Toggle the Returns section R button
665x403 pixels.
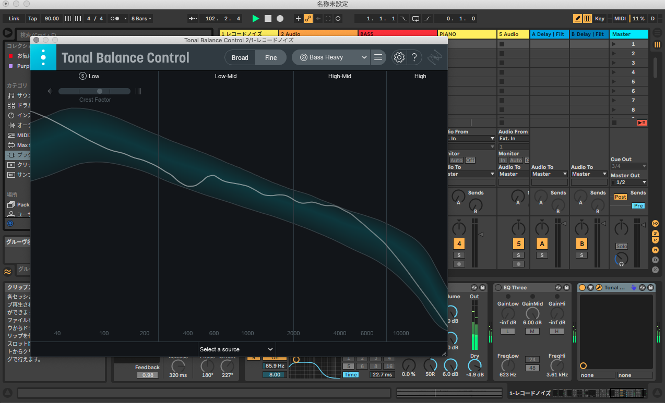coord(655,241)
